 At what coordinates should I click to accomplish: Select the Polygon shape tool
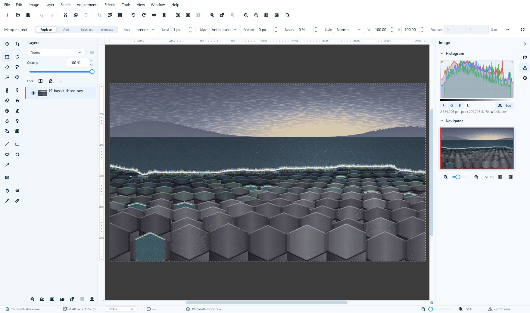click(x=17, y=154)
